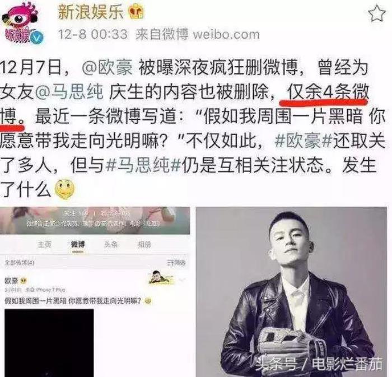Viewport: 392px width, 377px height.
Task: Tap the crown membership icon beside 新浪娱乐
Action: [x=136, y=12]
